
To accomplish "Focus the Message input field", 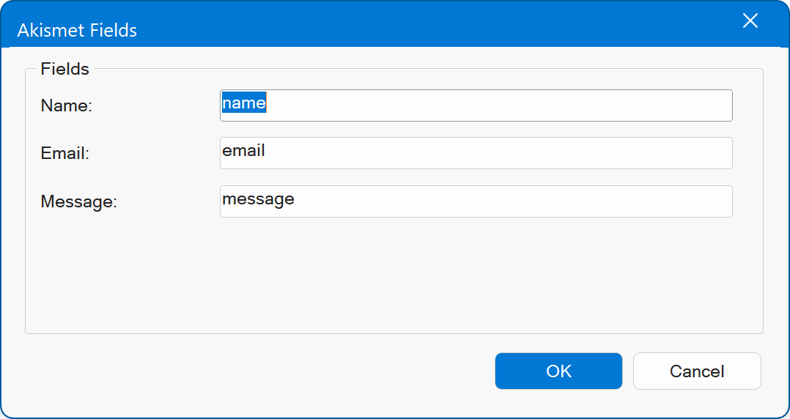I will (x=476, y=201).
